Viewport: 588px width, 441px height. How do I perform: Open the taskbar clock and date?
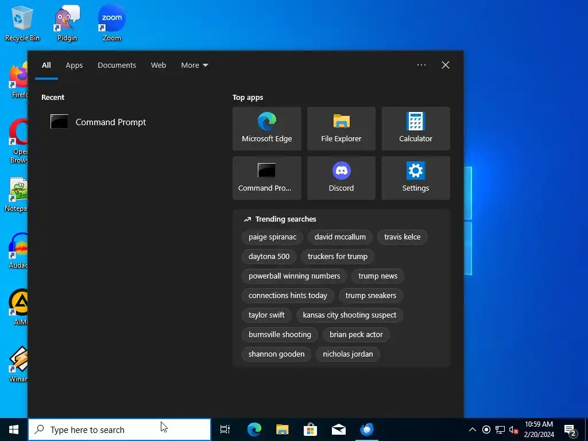click(x=539, y=430)
